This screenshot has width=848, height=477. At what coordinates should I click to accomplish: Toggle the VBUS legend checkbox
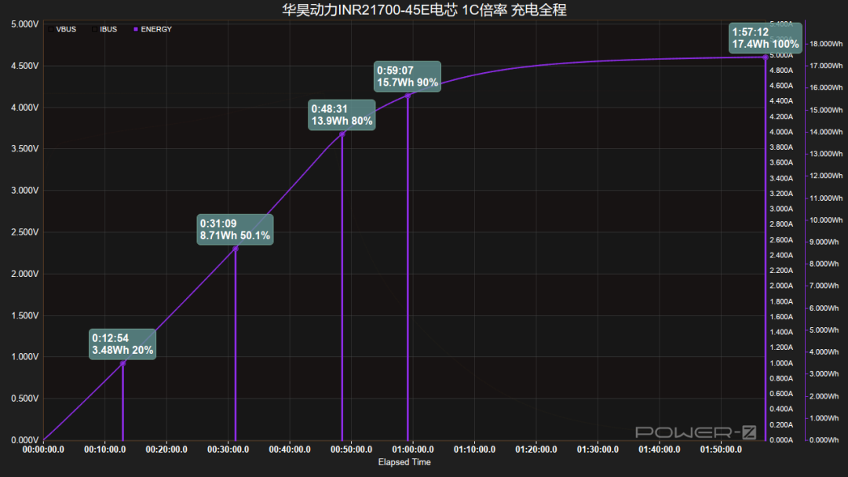pyautogui.click(x=51, y=29)
